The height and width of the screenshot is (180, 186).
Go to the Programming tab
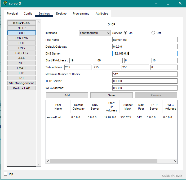pos(81,13)
